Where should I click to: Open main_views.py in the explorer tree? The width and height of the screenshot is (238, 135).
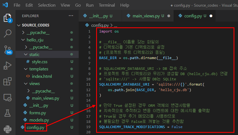coord(45,98)
